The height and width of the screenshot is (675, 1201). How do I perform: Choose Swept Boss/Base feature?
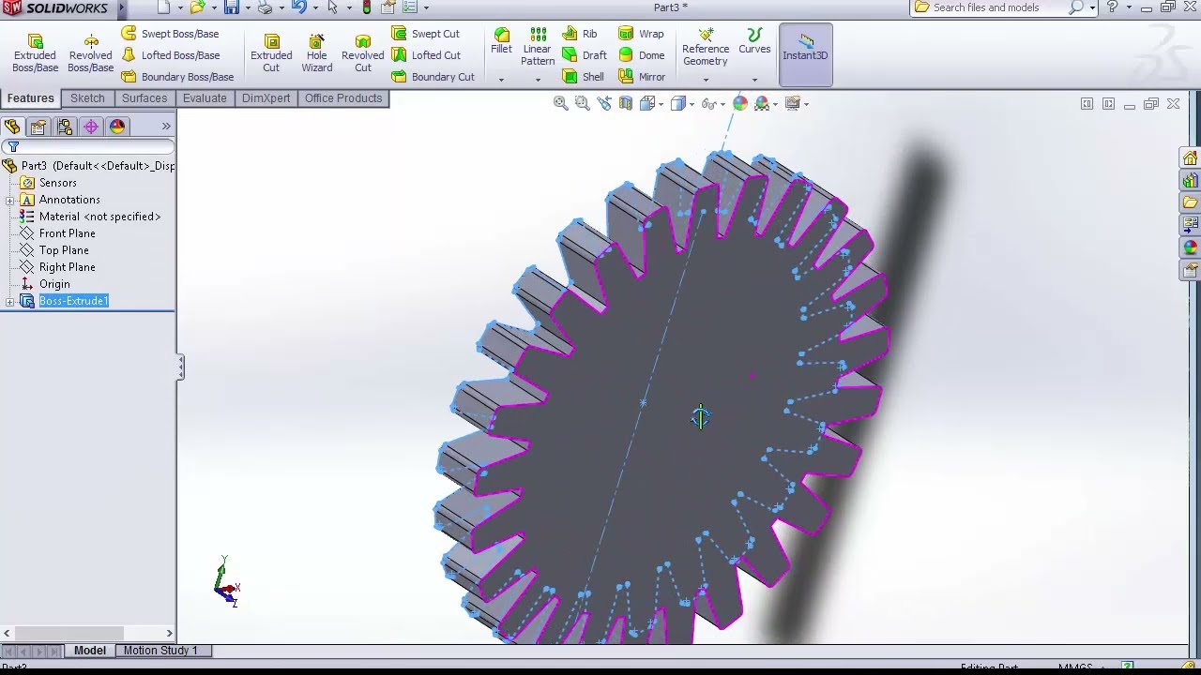(170, 34)
